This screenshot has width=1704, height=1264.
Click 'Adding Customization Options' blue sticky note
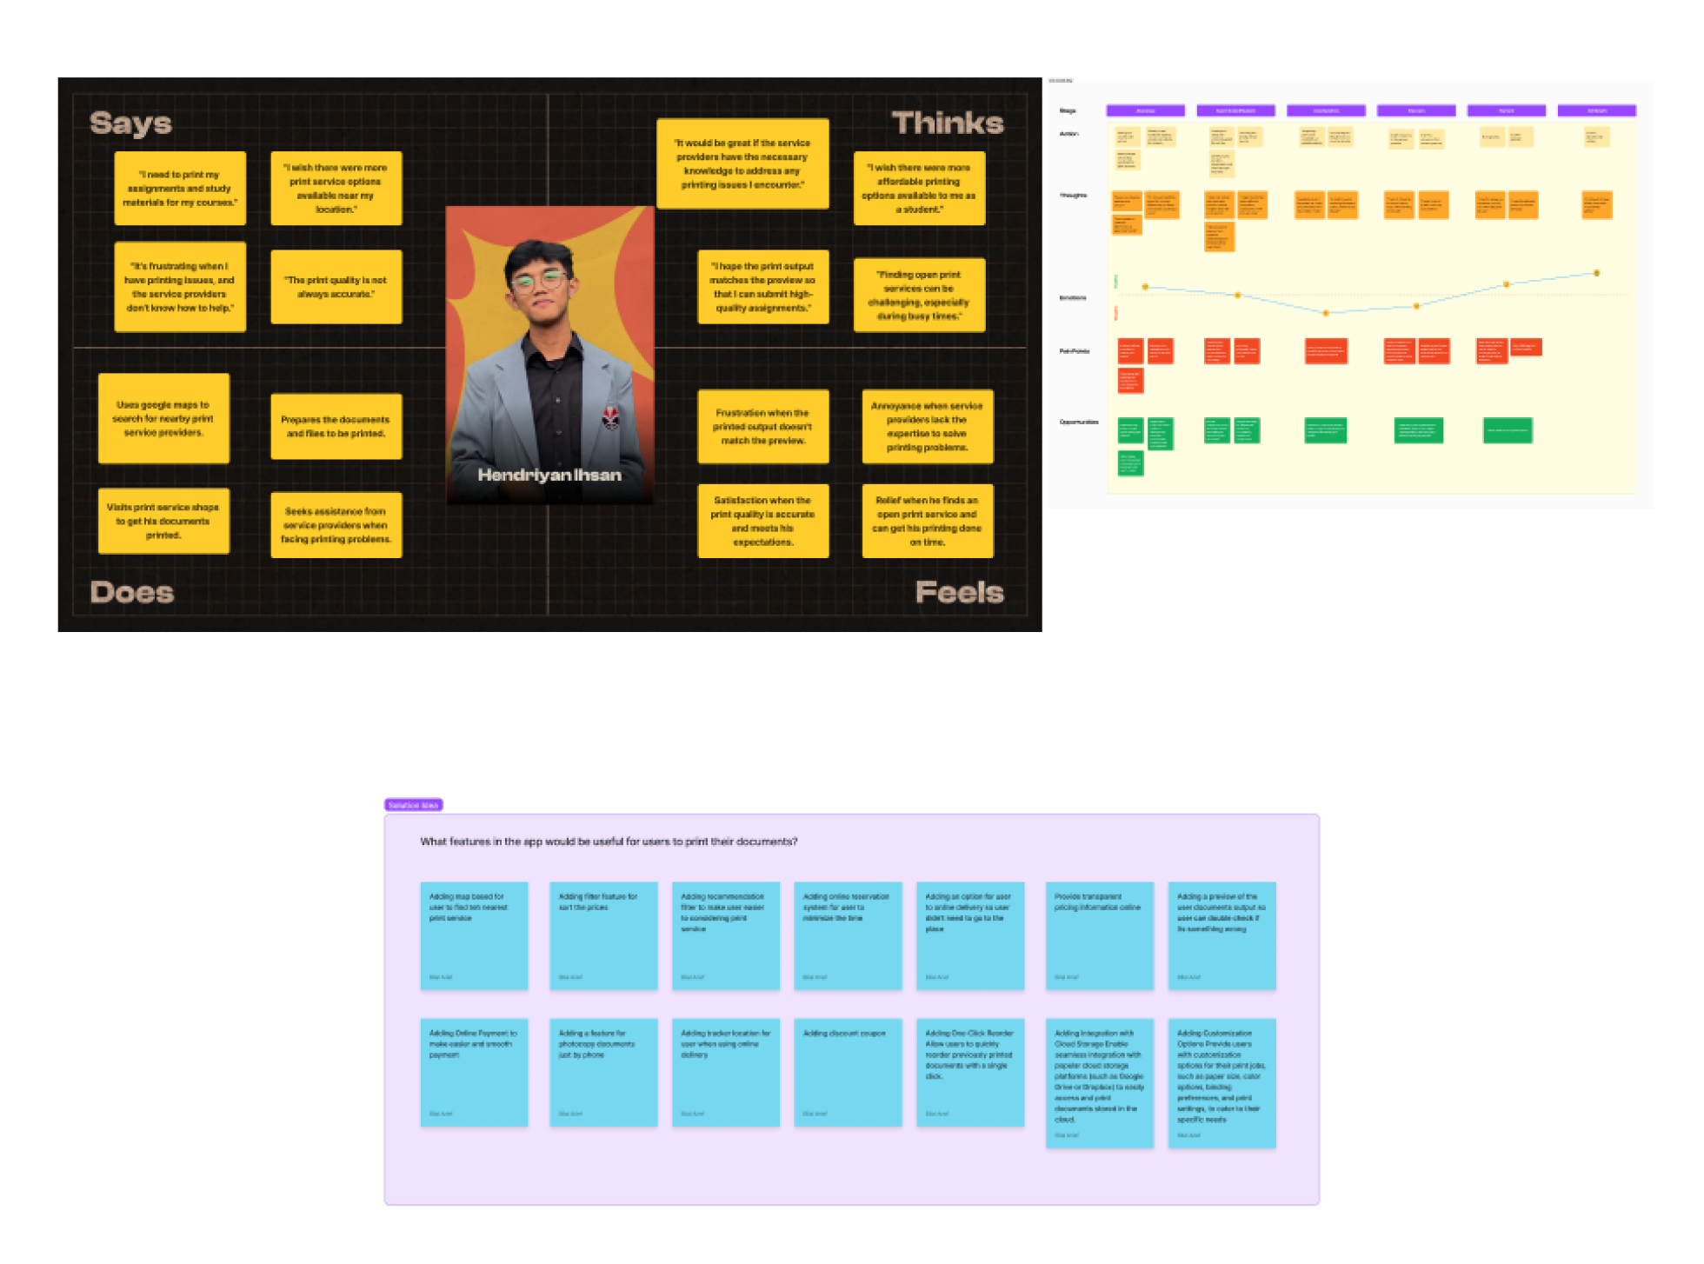(1221, 1082)
